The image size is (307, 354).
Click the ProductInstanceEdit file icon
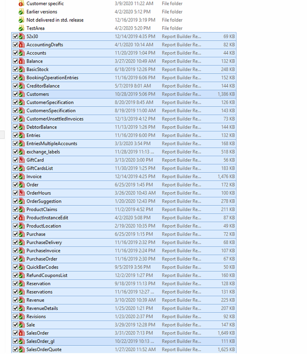tap(21, 218)
